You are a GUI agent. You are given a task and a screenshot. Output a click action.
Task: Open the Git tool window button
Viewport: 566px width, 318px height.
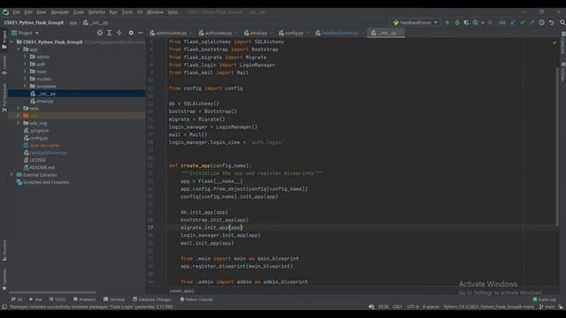click(x=17, y=299)
